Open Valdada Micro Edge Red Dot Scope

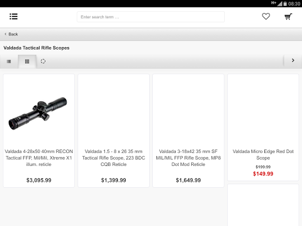(x=263, y=155)
